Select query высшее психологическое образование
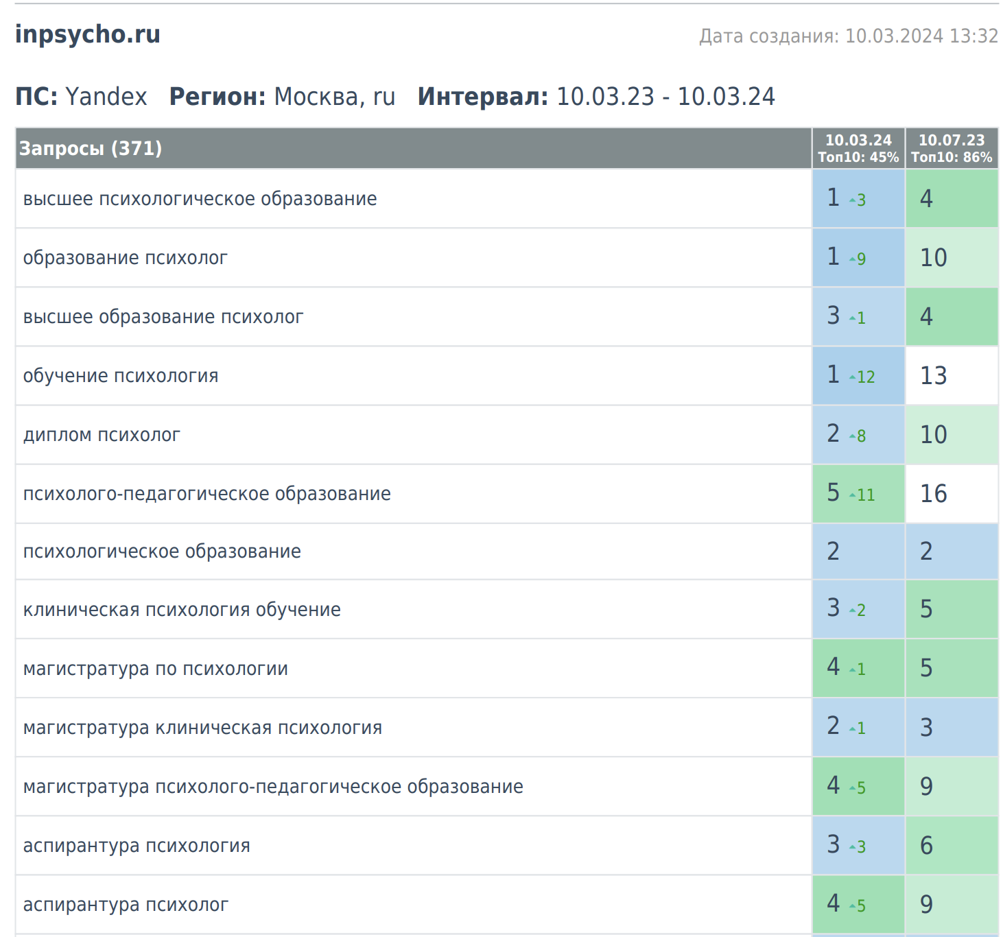This screenshot has width=1003, height=937. tap(200, 199)
